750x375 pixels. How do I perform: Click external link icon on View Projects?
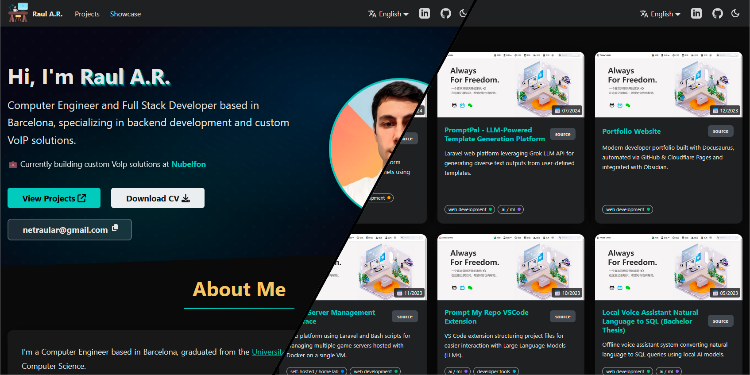pos(82,198)
